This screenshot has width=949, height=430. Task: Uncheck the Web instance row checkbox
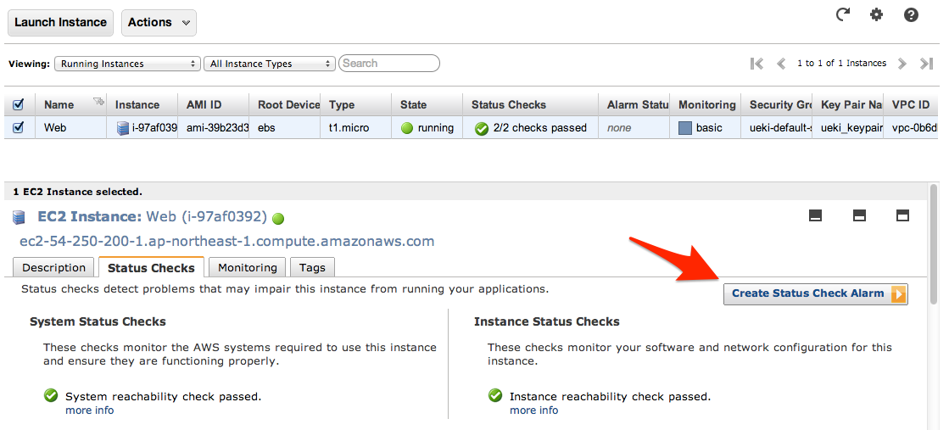point(18,128)
